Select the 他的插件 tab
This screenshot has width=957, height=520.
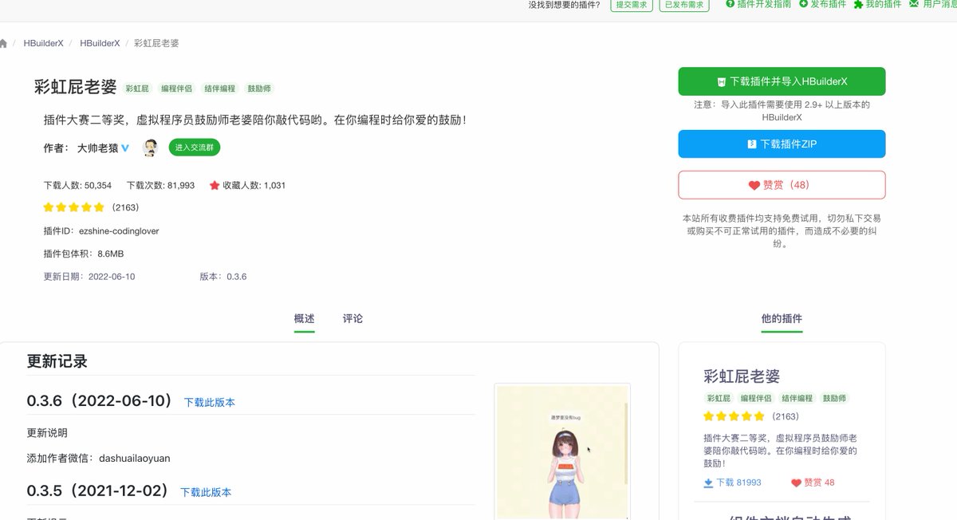782,318
